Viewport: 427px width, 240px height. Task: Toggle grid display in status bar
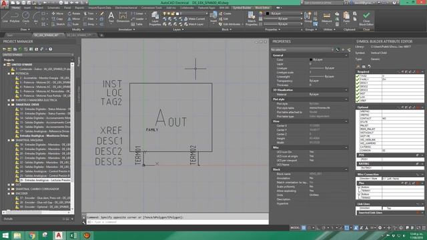tap(304, 228)
